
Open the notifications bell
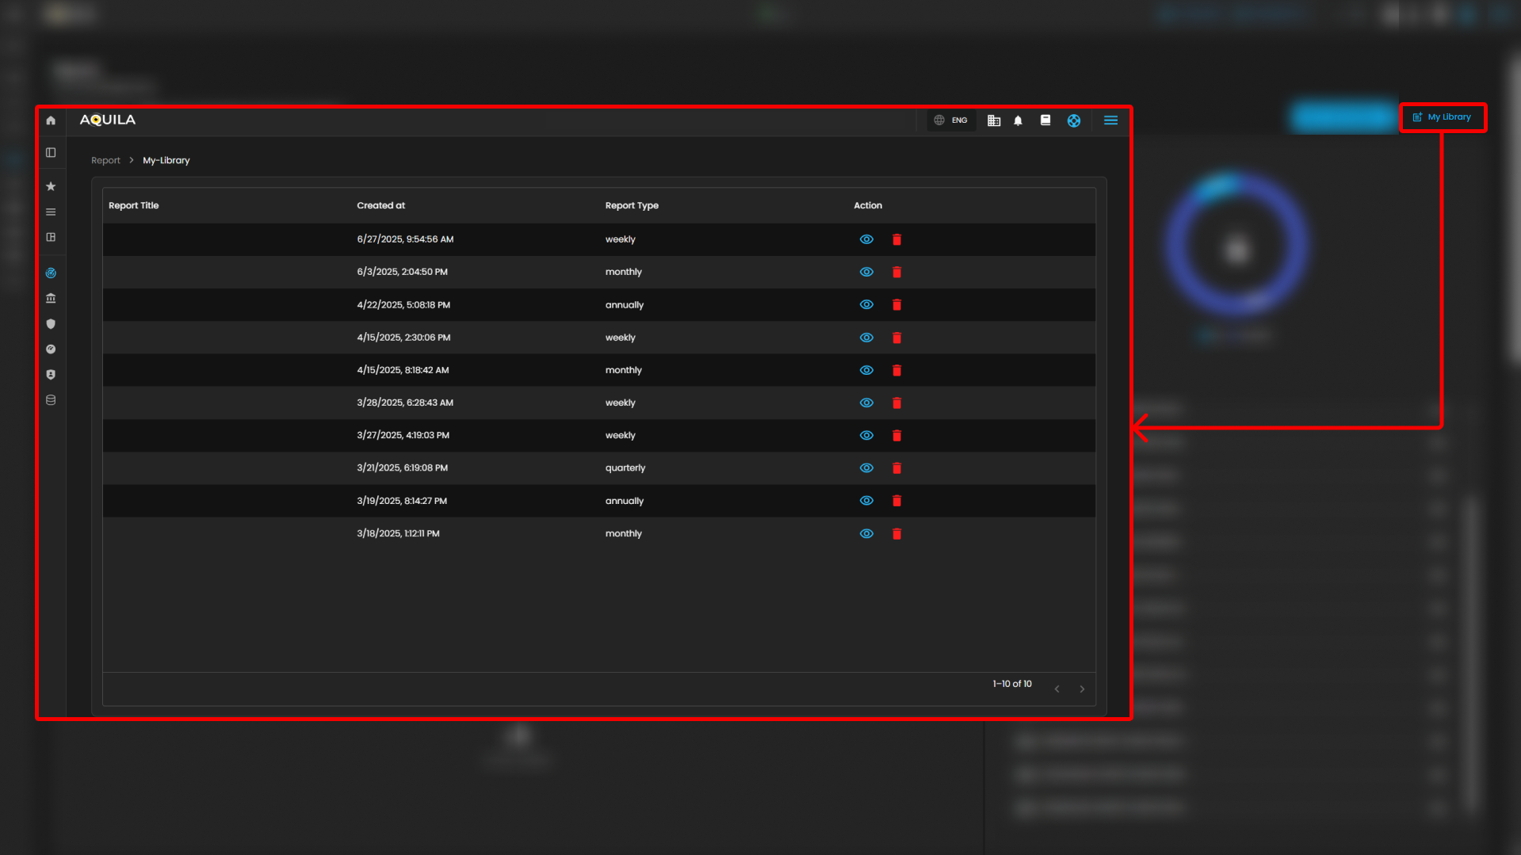click(x=1018, y=120)
